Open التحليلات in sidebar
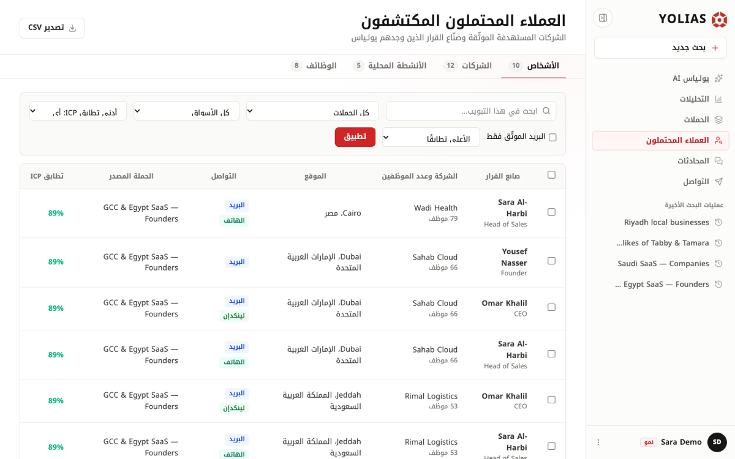 (x=660, y=99)
